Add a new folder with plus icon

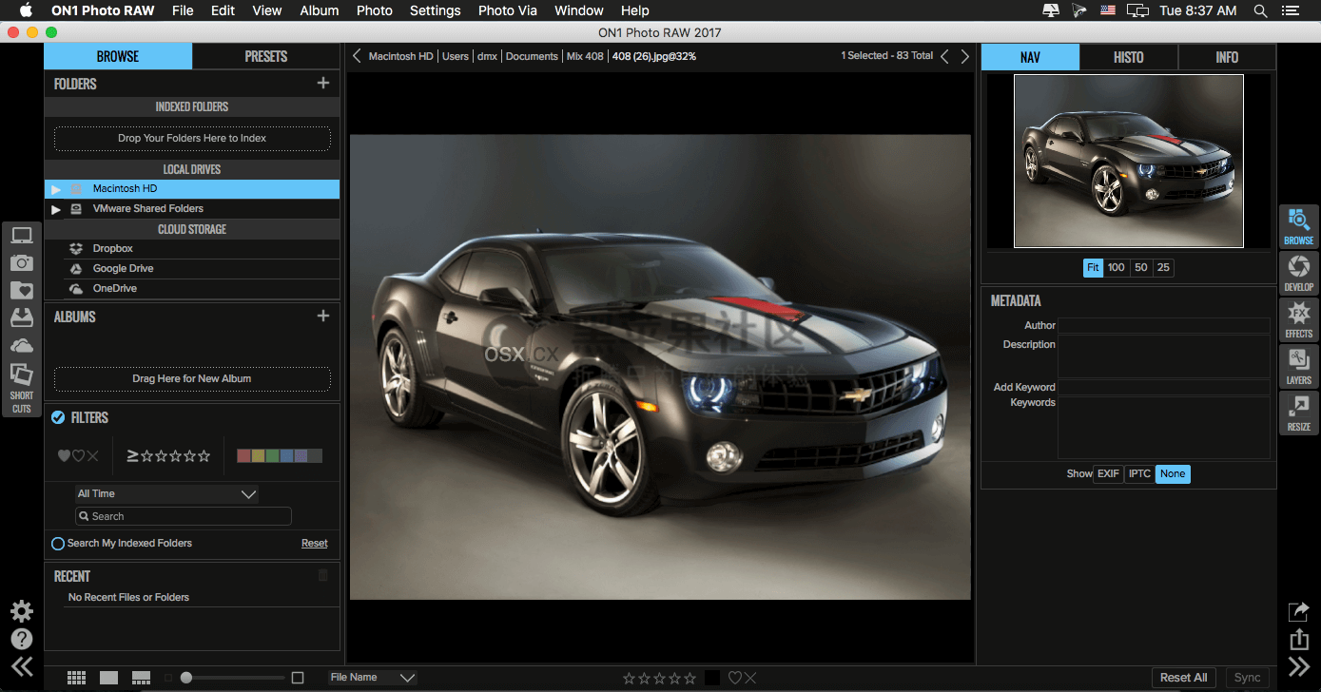pyautogui.click(x=323, y=84)
